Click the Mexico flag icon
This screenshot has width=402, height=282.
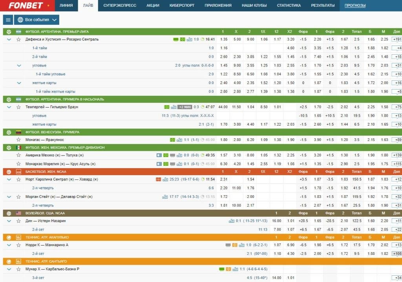(18, 148)
